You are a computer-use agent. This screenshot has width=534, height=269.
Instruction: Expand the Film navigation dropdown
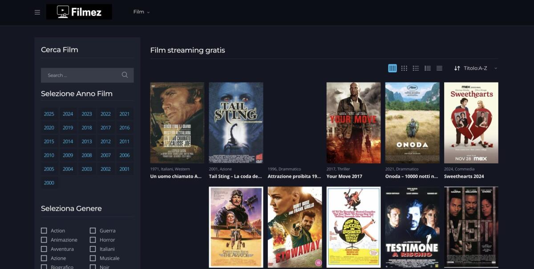coord(141,12)
